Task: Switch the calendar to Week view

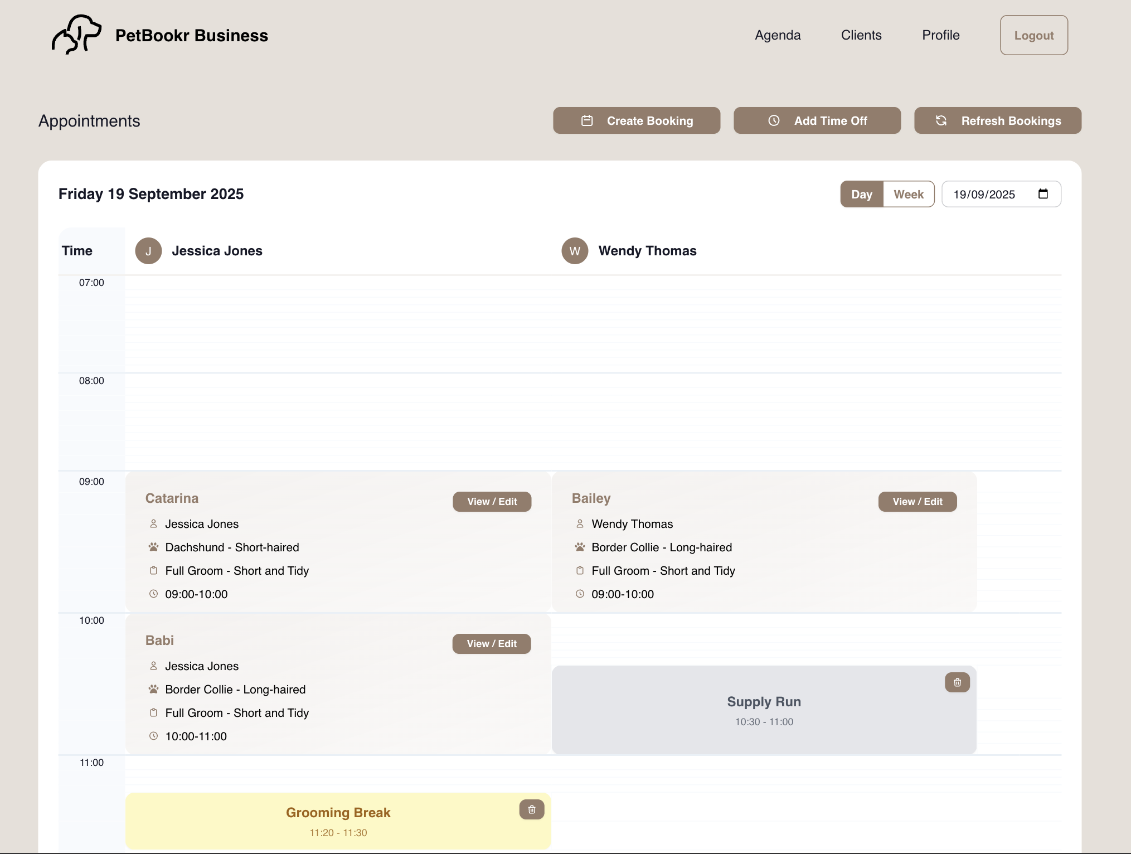Action: point(909,194)
